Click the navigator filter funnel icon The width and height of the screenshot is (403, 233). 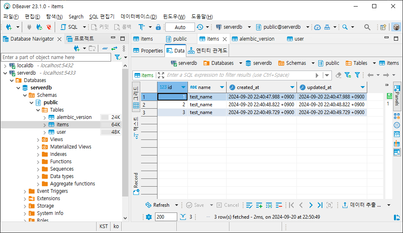[x=118, y=57]
